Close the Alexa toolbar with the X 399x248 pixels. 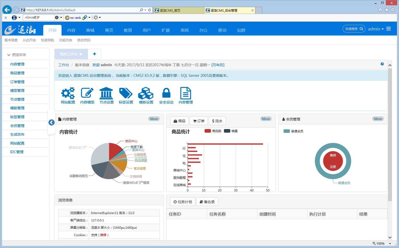pos(6,17)
